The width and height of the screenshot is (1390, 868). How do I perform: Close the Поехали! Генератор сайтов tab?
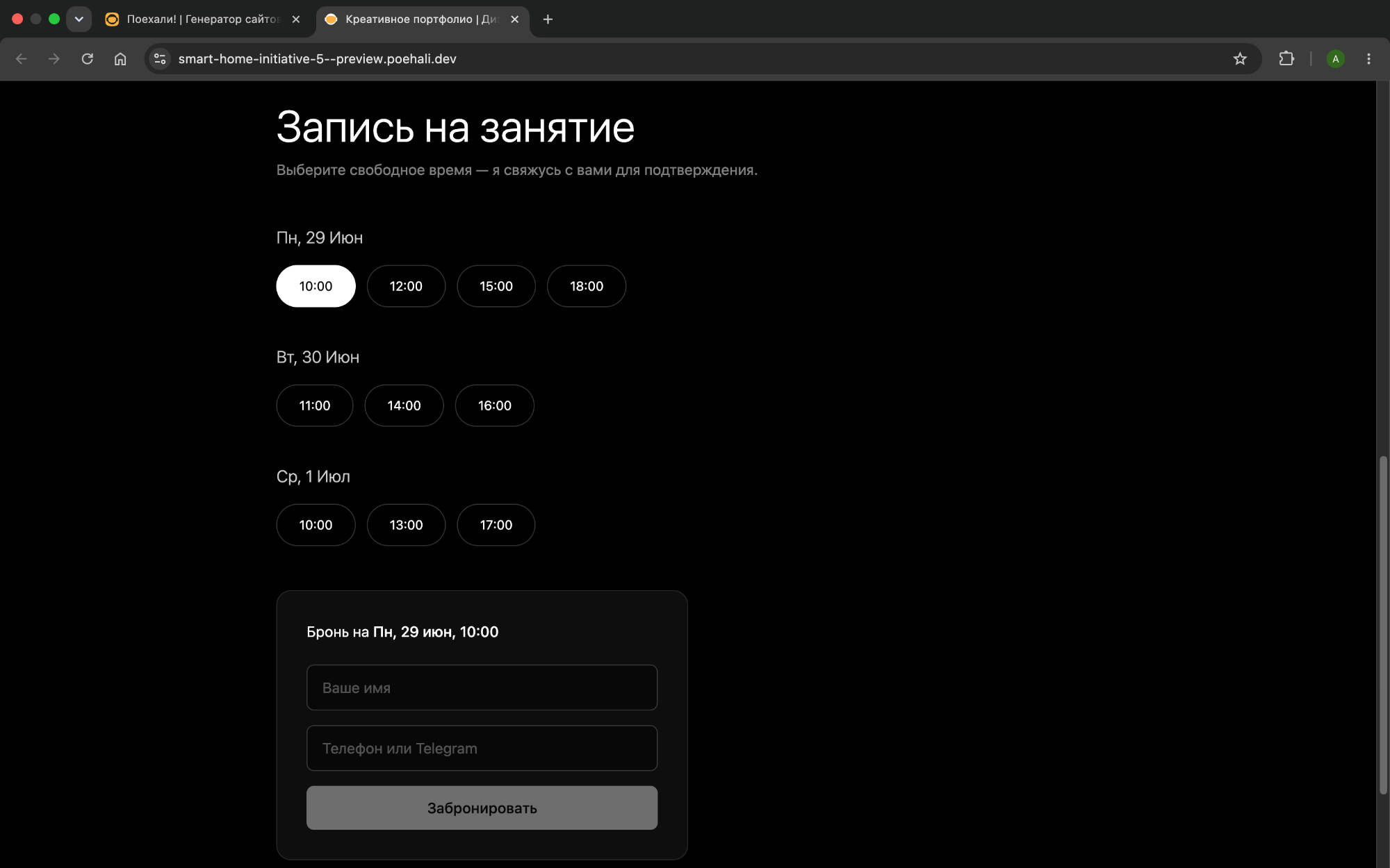[296, 19]
